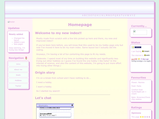
Task: Click 'Food: Pasta' in Favourites
Action: (136, 86)
